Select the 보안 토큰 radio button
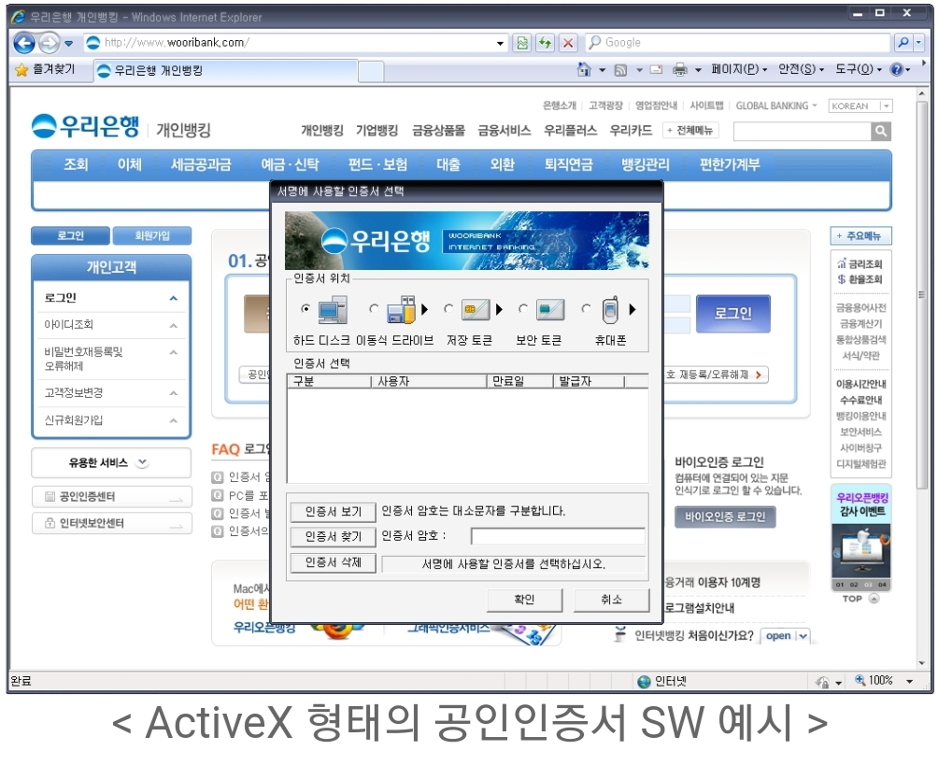Viewport: 938px width, 779px height. [x=523, y=308]
